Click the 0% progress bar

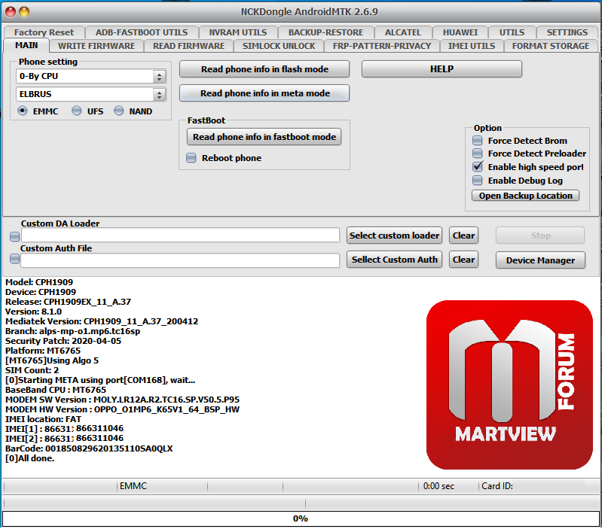coord(301,518)
